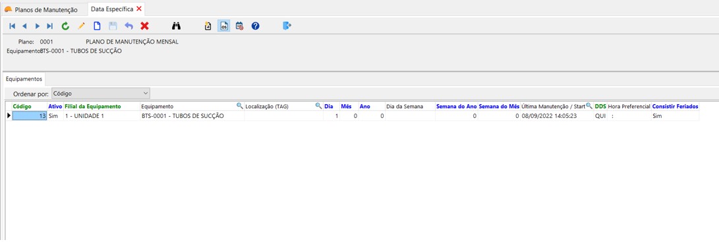This screenshot has width=719, height=242.
Task: Open search with the binoculars icon
Action: click(x=176, y=26)
